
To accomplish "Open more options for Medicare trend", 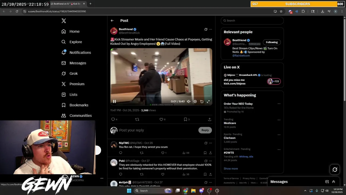I will [x=279, y=120].
